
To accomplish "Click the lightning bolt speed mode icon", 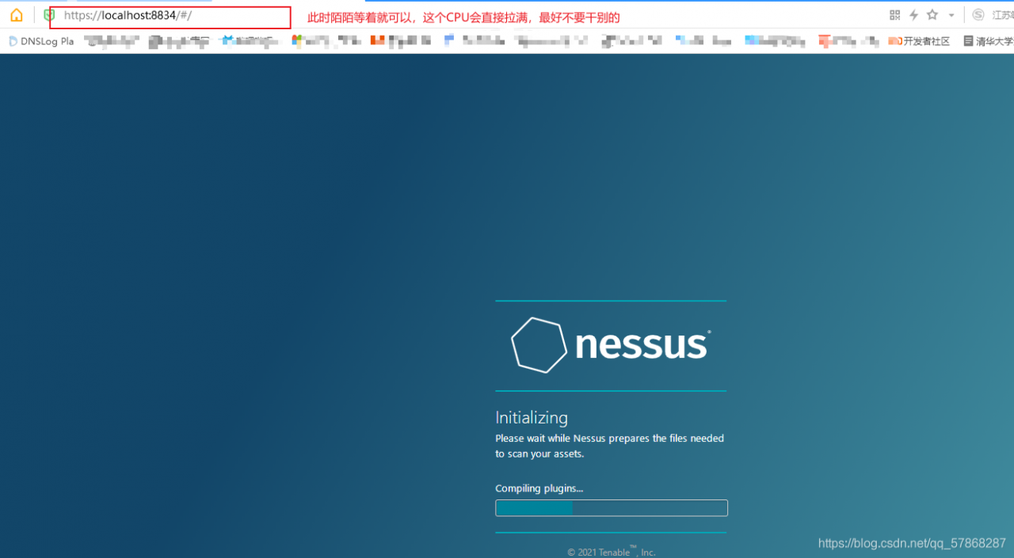I will pos(913,15).
